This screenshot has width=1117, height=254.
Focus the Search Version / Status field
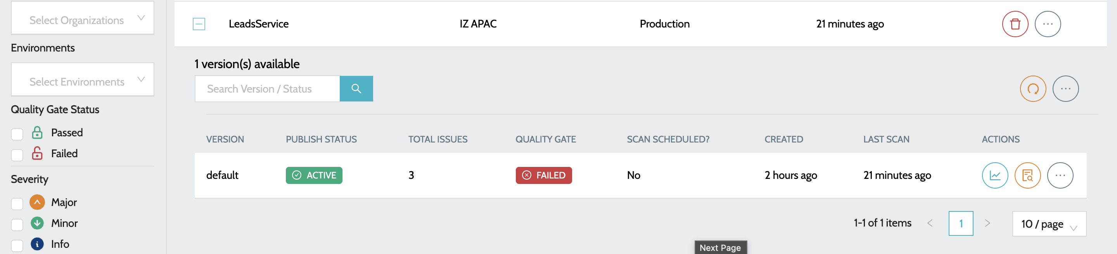point(267,89)
